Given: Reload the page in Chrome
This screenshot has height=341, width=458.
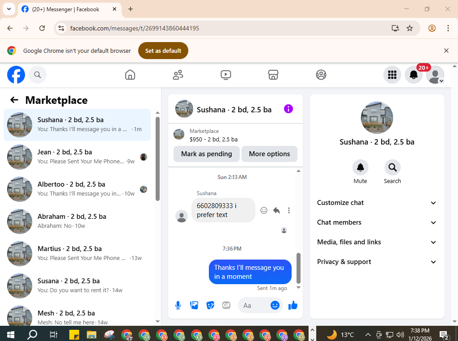Looking at the screenshot, I should [x=42, y=28].
